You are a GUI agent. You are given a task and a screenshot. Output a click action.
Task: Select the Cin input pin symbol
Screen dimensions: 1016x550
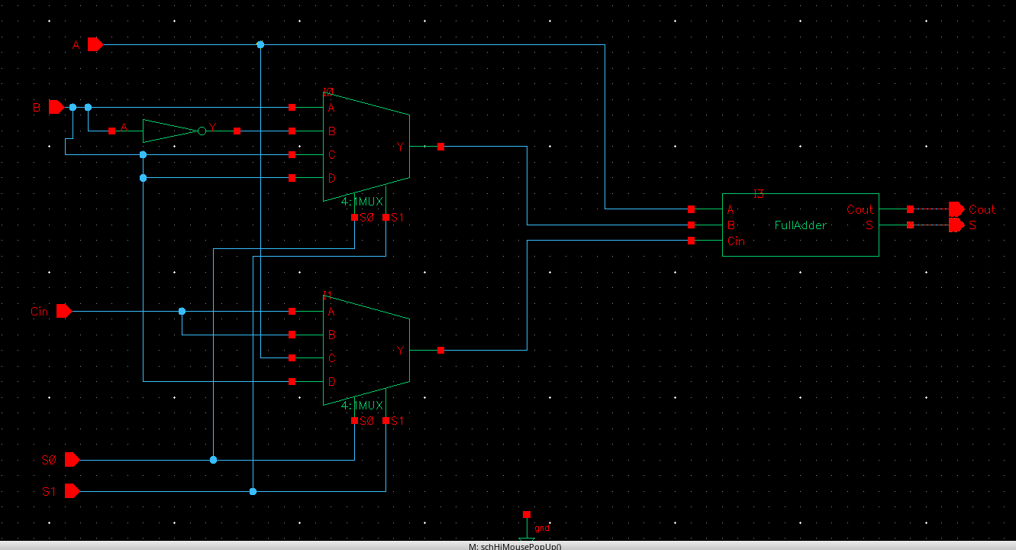coord(64,311)
